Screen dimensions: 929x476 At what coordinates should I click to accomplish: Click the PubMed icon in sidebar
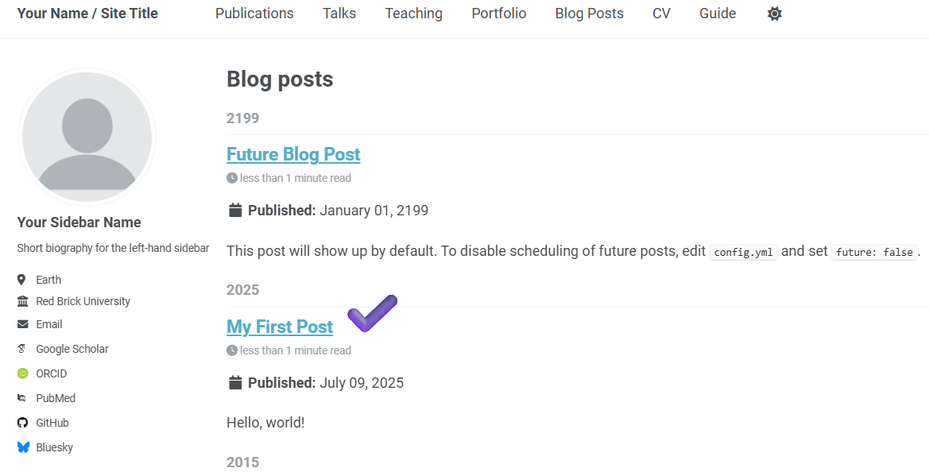[x=22, y=398]
